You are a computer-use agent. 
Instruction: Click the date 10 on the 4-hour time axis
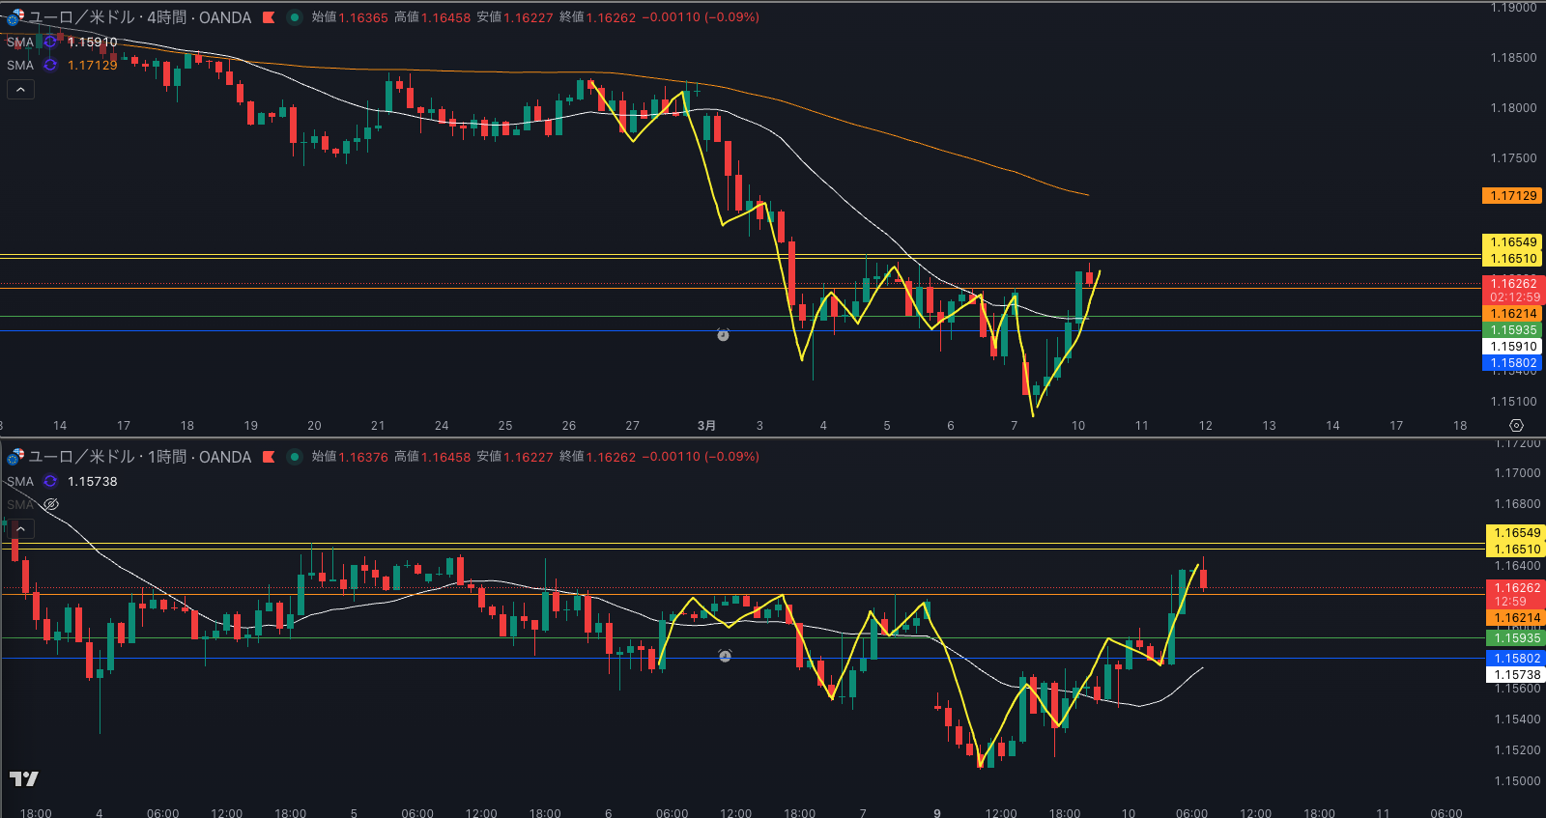[x=1077, y=425]
